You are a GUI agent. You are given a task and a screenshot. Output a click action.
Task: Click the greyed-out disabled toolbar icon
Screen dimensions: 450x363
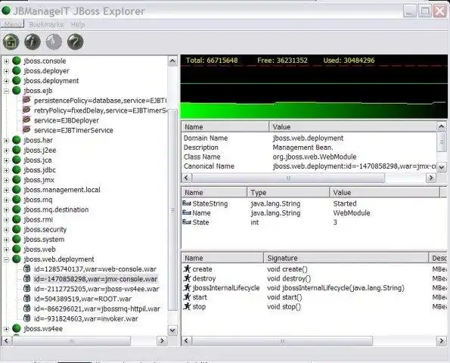[x=54, y=42]
